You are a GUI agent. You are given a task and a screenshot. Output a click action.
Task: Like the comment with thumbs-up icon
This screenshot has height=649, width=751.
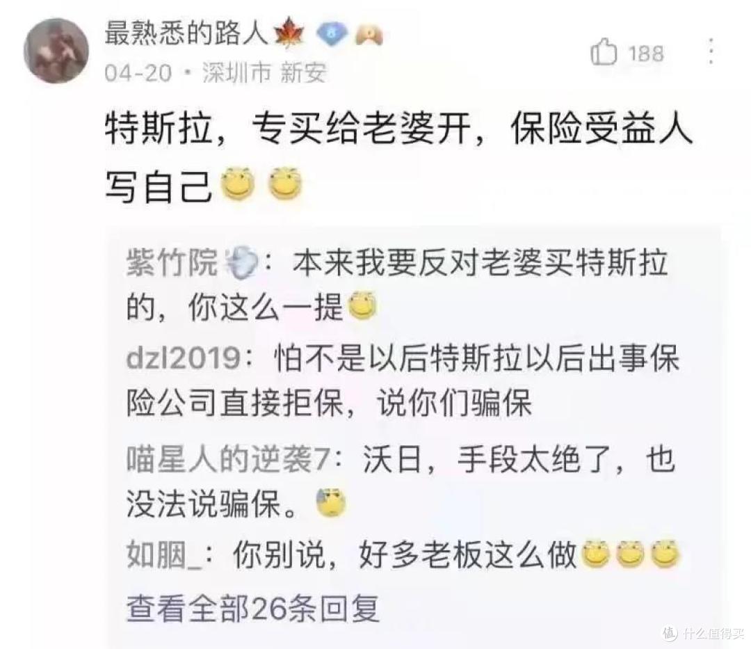click(603, 51)
